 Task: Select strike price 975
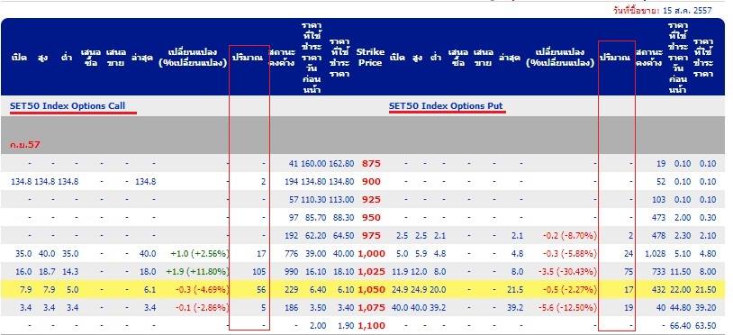pos(371,235)
